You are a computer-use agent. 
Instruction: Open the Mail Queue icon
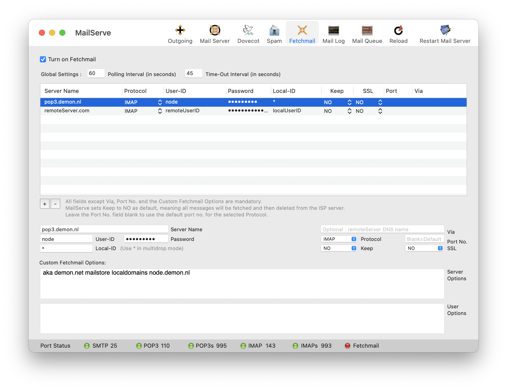click(x=367, y=30)
